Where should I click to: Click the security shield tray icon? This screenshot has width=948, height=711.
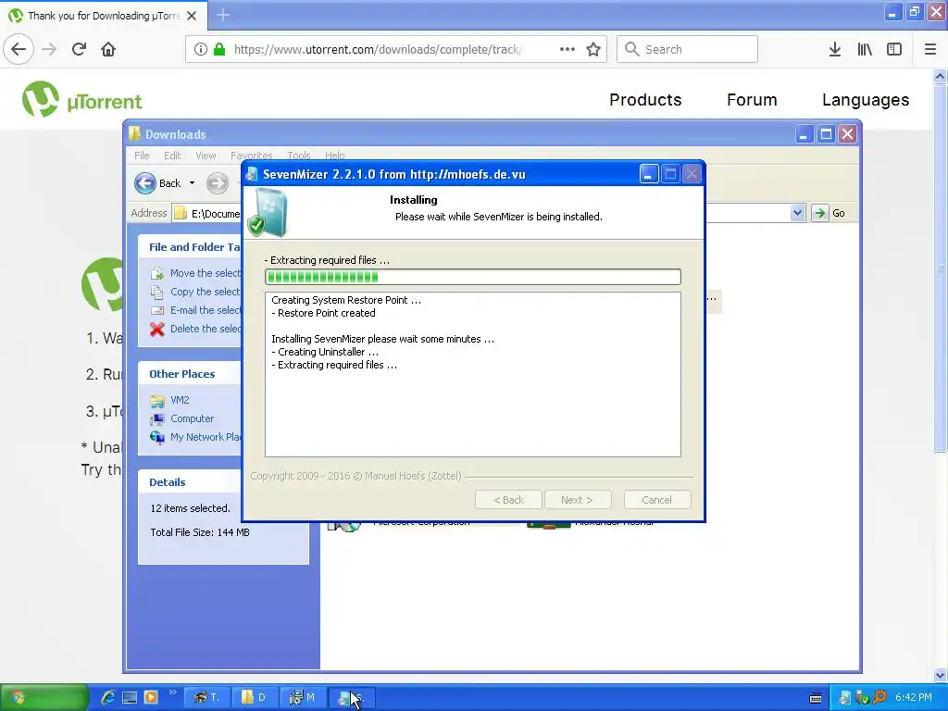click(862, 698)
